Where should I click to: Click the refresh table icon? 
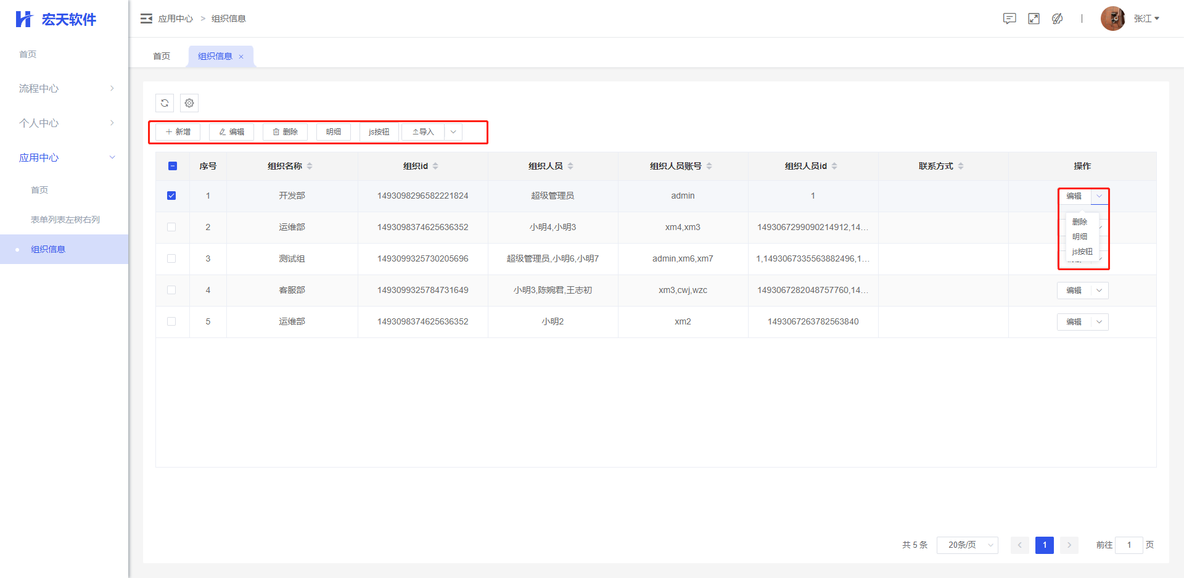click(x=165, y=103)
